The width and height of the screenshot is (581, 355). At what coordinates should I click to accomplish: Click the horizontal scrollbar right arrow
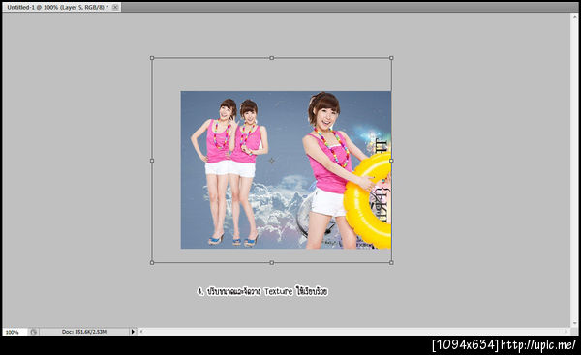(566, 332)
